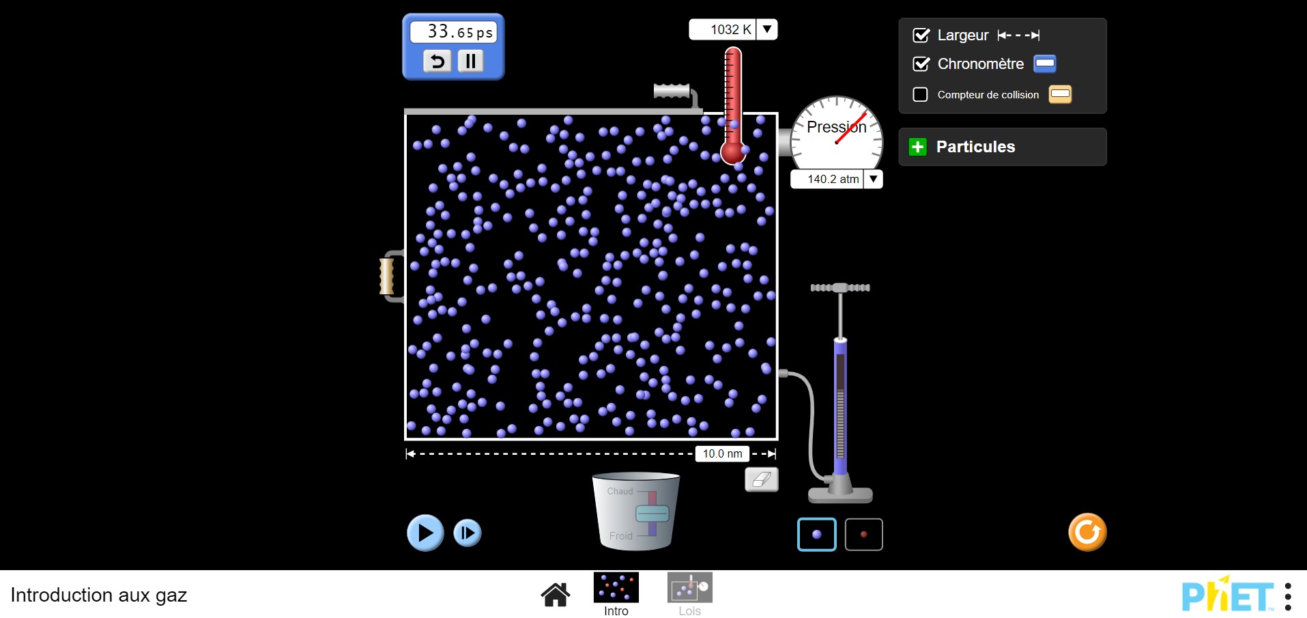The width and height of the screenshot is (1307, 618).
Task: Pause the stopwatch timer
Action: tap(470, 61)
